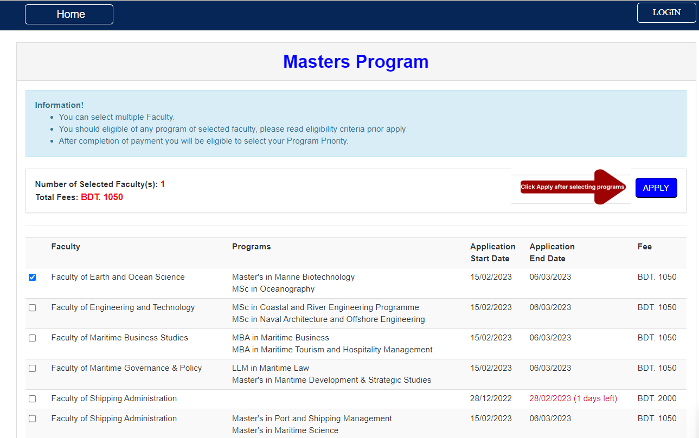The height and width of the screenshot is (438, 699).
Task: Click the MSc in Oceanography program text
Action: click(273, 289)
